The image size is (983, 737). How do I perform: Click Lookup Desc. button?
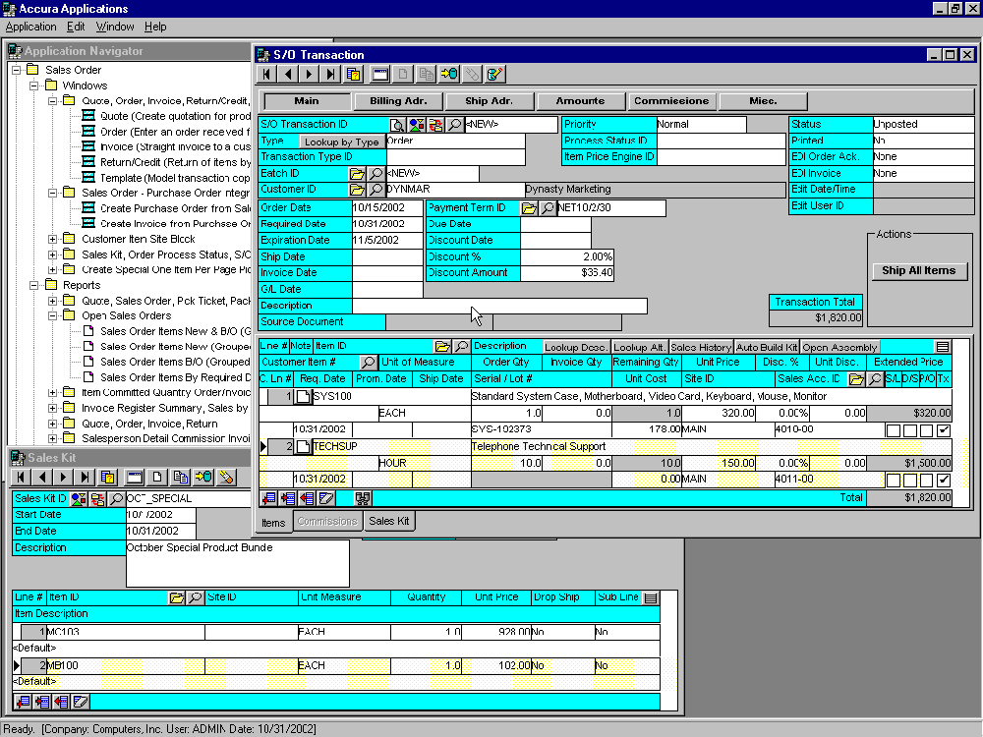pyautogui.click(x=575, y=347)
